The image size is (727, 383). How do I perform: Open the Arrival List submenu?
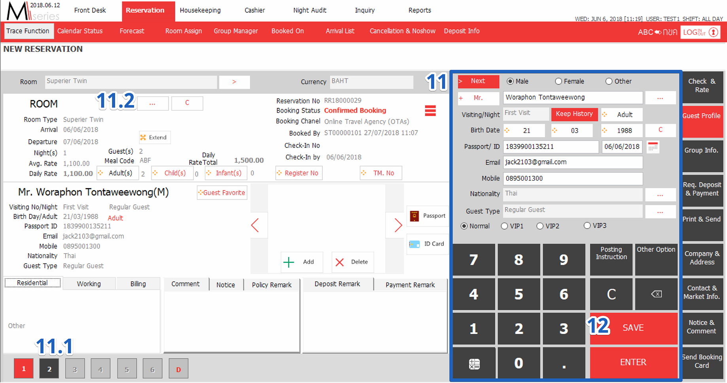(340, 31)
